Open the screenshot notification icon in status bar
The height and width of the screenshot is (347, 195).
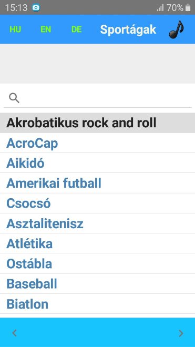pyautogui.click(x=36, y=8)
